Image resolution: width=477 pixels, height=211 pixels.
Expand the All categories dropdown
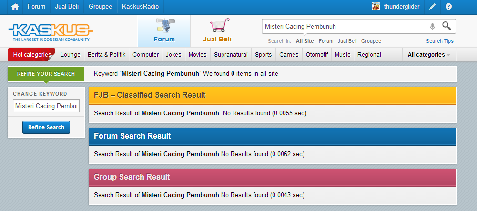(429, 55)
